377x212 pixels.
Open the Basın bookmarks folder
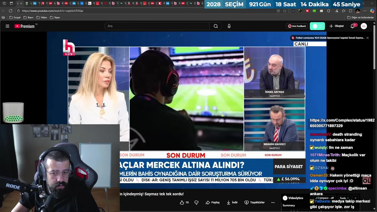click(x=29, y=17)
